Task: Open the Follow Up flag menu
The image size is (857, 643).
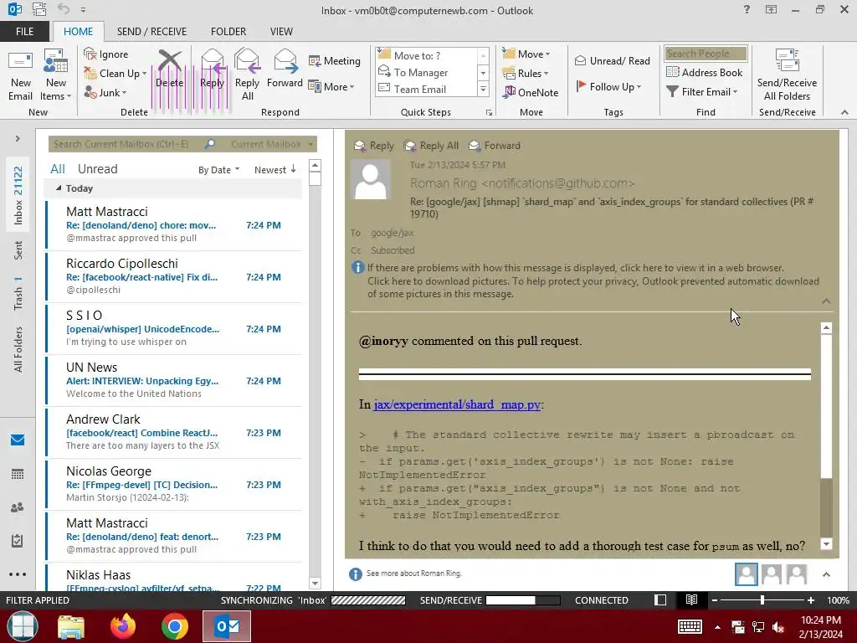Action: tap(608, 86)
